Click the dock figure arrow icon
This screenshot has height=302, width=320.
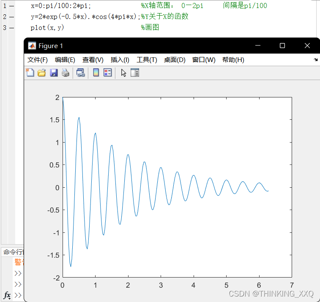316,59
